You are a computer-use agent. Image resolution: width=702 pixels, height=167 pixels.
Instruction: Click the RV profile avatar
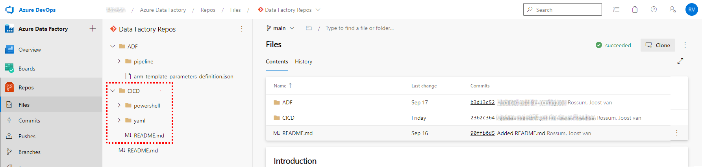[691, 10]
